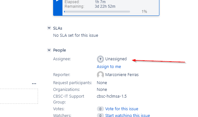Screen dimensions: 198x117
Task: Collapse the People section chevron
Action: 49,50
